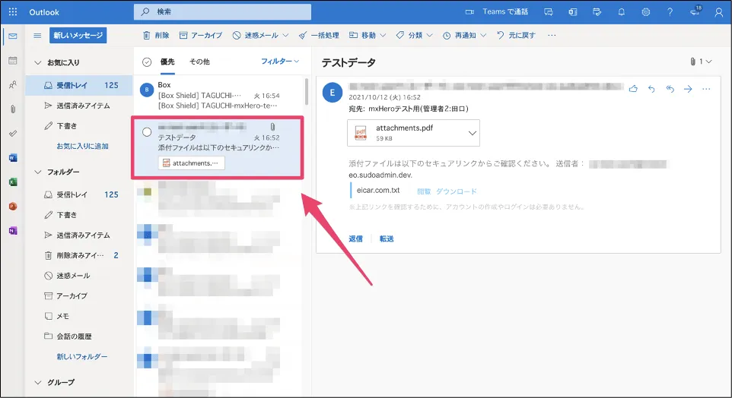Click 元に戻す undo button
This screenshot has height=398, width=732.
point(517,36)
